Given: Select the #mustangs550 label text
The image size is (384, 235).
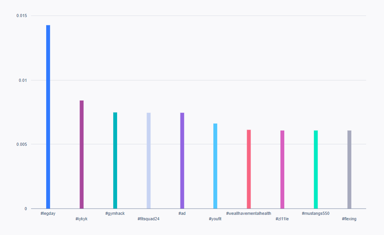Looking at the screenshot, I should pos(316,213).
